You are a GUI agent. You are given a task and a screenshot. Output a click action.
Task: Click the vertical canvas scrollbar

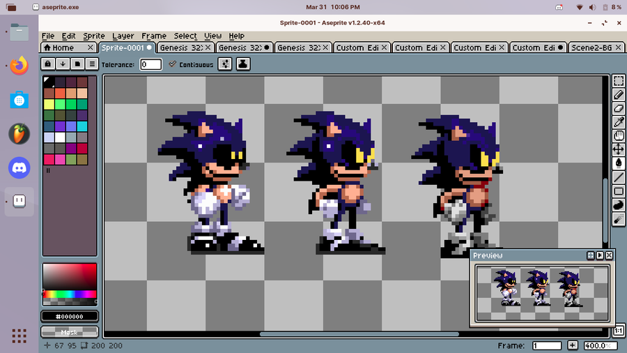tap(605, 211)
